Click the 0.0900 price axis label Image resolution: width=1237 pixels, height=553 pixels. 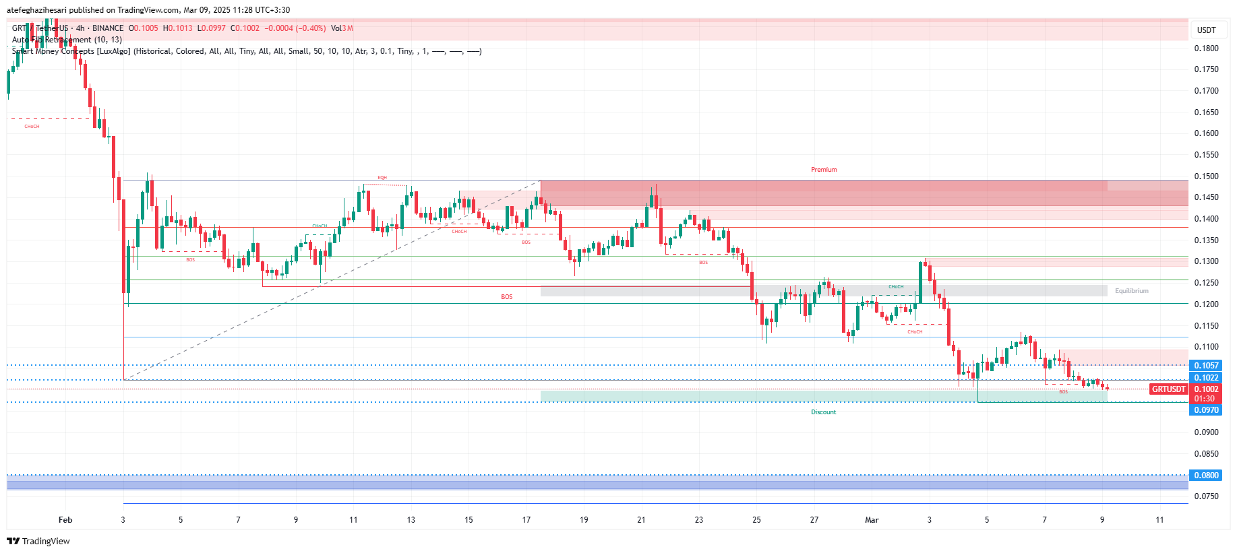click(x=1207, y=432)
